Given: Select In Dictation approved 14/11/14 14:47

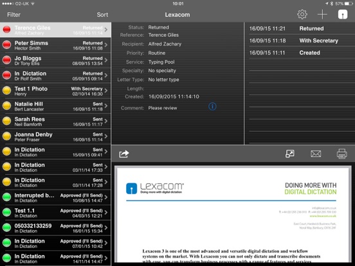Looking at the screenshot, I should pos(55,258).
